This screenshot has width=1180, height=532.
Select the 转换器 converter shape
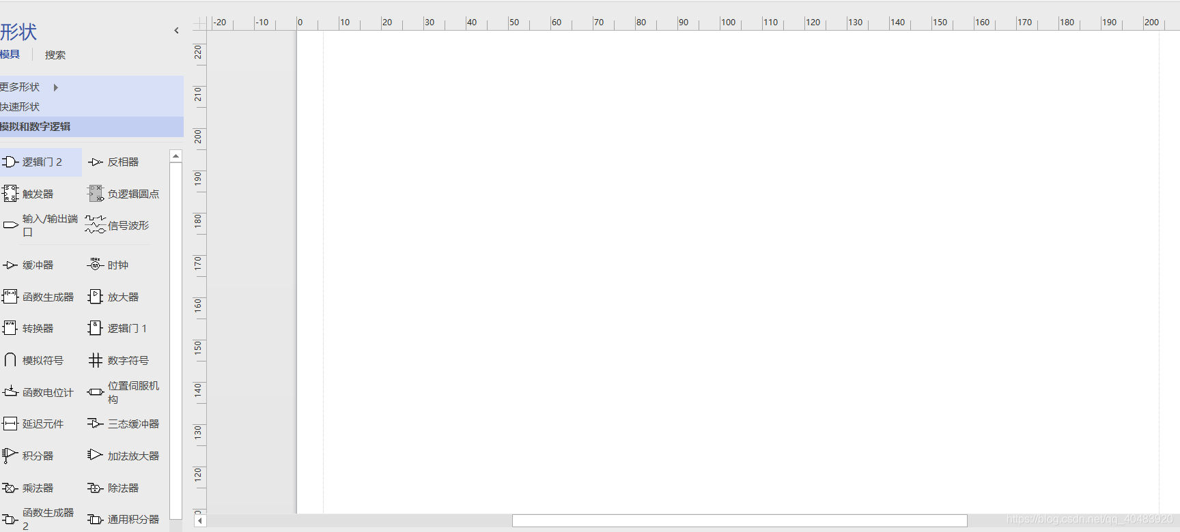coord(28,328)
